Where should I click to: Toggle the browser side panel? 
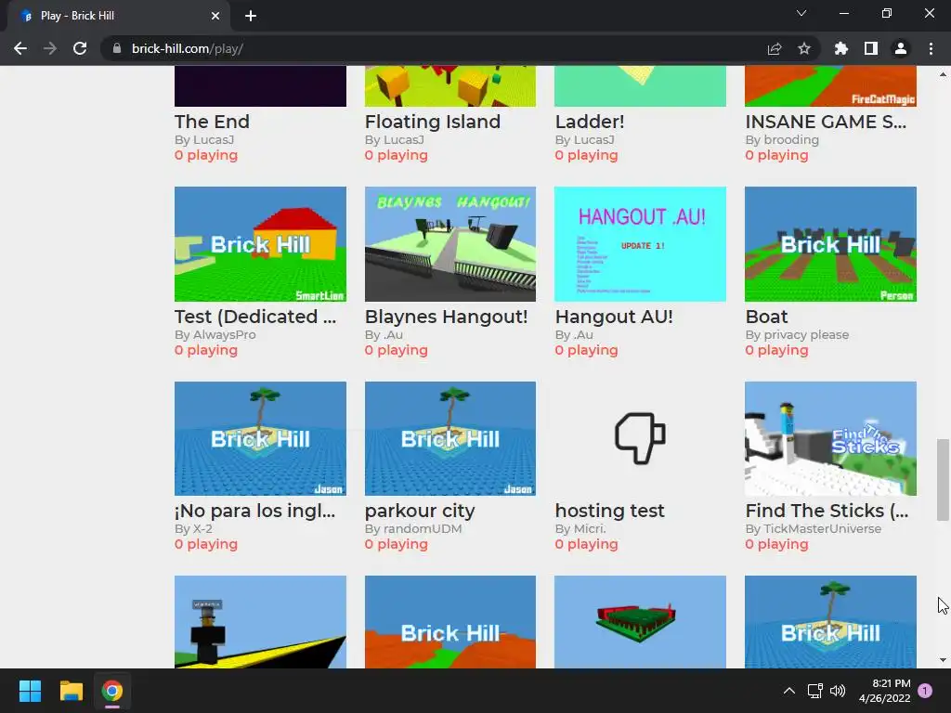(871, 48)
